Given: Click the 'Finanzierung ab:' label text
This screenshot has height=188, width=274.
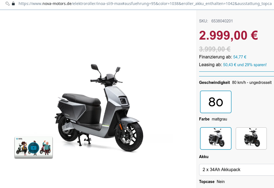Looking at the screenshot, I should (x=215, y=57).
